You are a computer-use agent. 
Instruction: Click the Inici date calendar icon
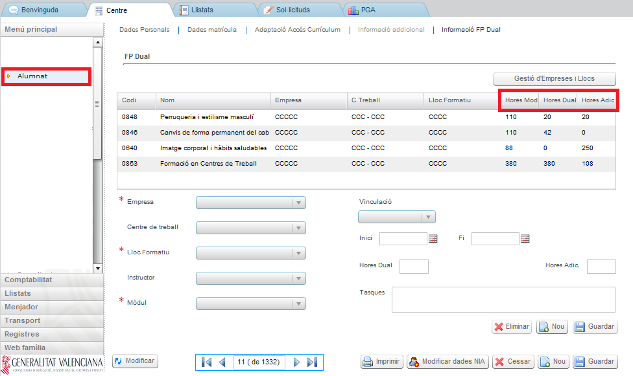tap(433, 239)
